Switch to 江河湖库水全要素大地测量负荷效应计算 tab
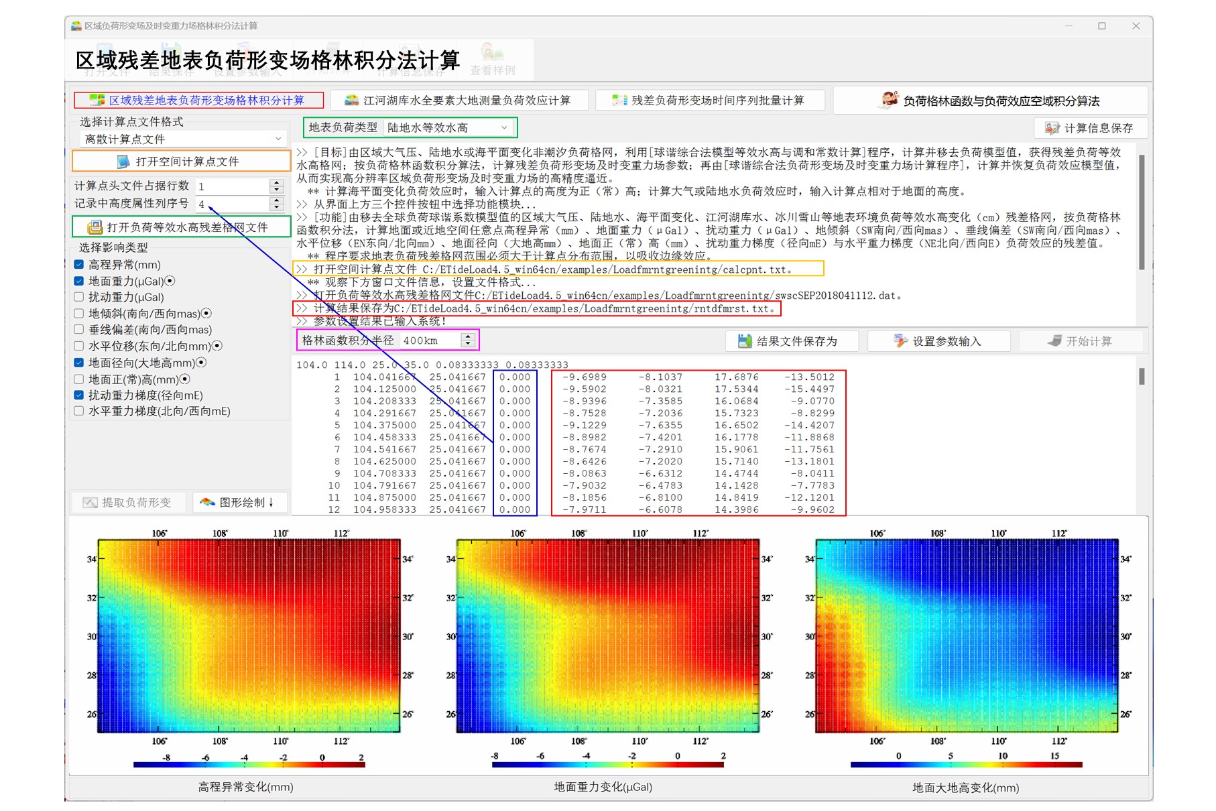Viewport: 1216px width, 811px height. pyautogui.click(x=460, y=101)
